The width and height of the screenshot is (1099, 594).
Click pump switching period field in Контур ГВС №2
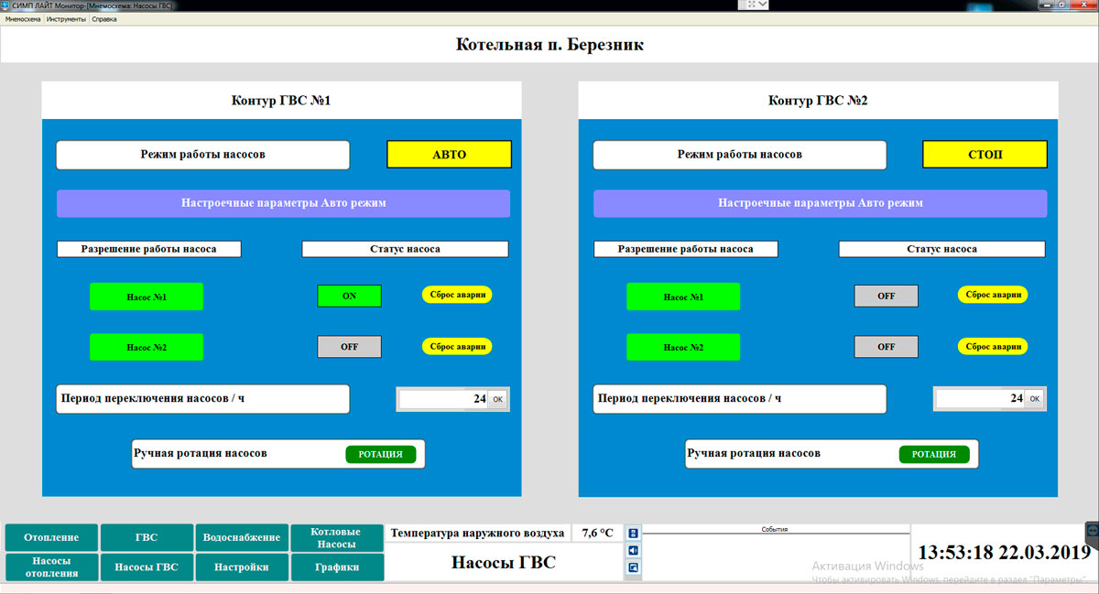click(x=978, y=398)
